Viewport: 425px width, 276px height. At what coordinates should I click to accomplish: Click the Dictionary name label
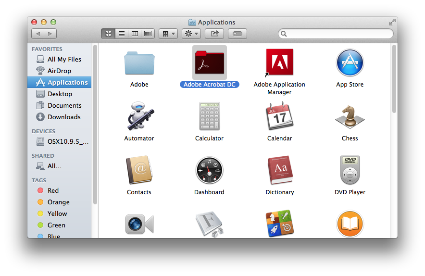pyautogui.click(x=280, y=192)
